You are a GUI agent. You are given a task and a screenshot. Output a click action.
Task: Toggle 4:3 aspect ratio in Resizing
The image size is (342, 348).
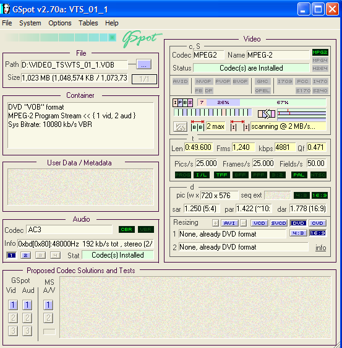pyautogui.click(x=298, y=233)
